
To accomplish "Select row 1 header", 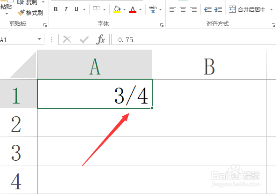I will (18, 94).
